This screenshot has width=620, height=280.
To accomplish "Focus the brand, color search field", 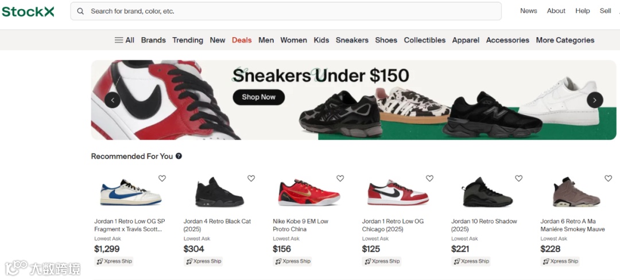I will [286, 11].
